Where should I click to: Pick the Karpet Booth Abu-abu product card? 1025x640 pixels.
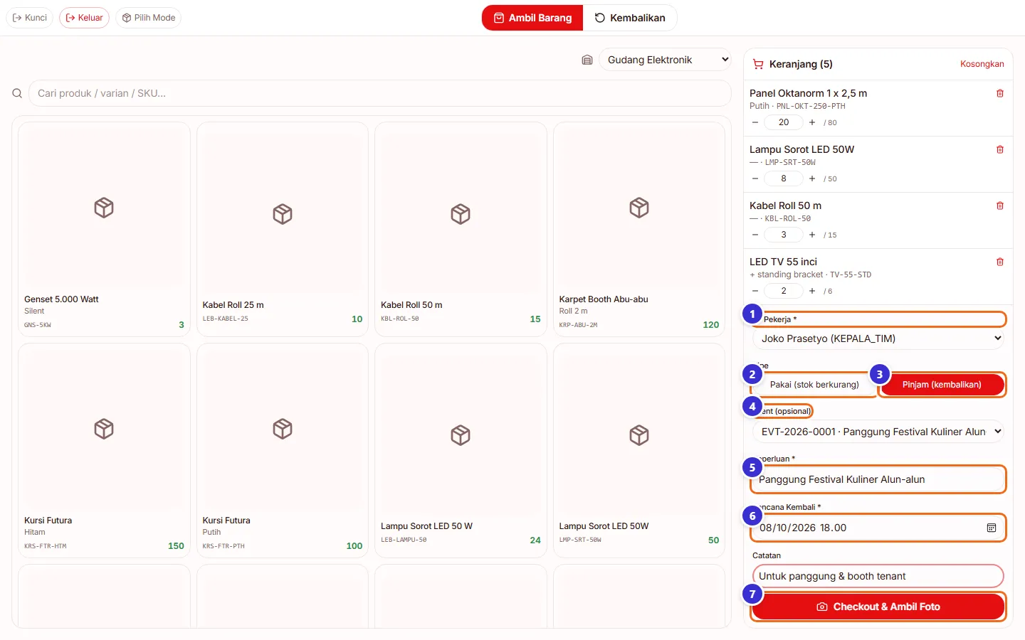click(x=639, y=229)
